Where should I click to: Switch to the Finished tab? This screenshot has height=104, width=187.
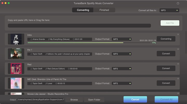104,10
